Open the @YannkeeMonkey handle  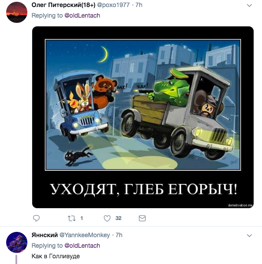85,235
